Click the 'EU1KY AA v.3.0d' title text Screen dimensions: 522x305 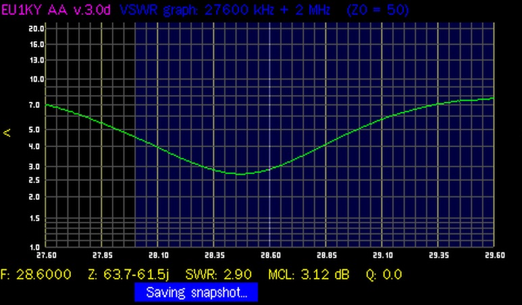[55, 9]
